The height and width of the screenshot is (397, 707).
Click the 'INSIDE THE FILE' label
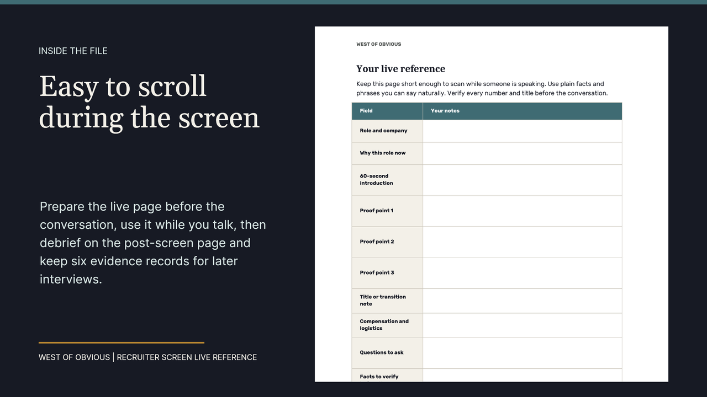73,51
